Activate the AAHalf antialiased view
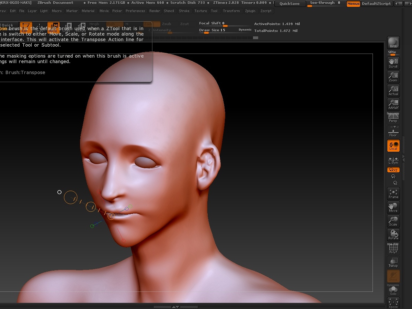Viewport: 412px width, 309px height. pos(393,104)
